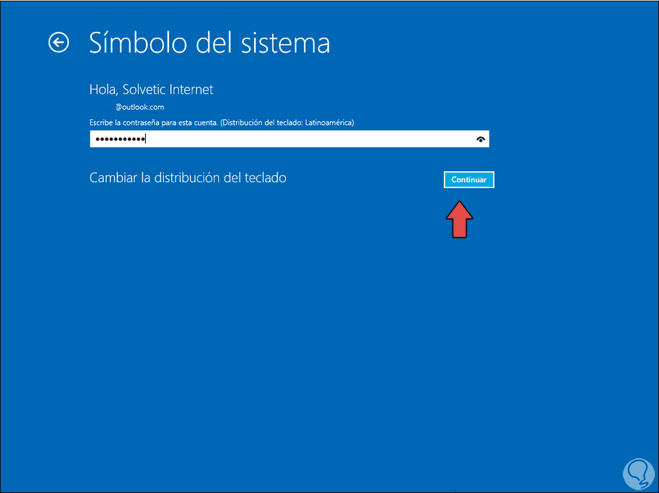Screen dimensions: 659x493
Task: Click the word Solvetic in the greeting
Action: 144,90
